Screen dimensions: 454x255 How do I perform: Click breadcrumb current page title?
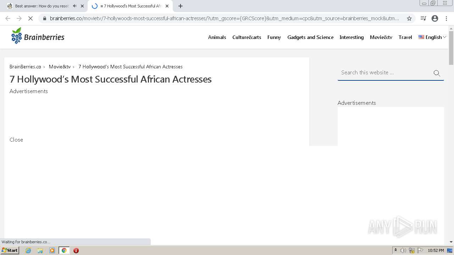pos(131,67)
